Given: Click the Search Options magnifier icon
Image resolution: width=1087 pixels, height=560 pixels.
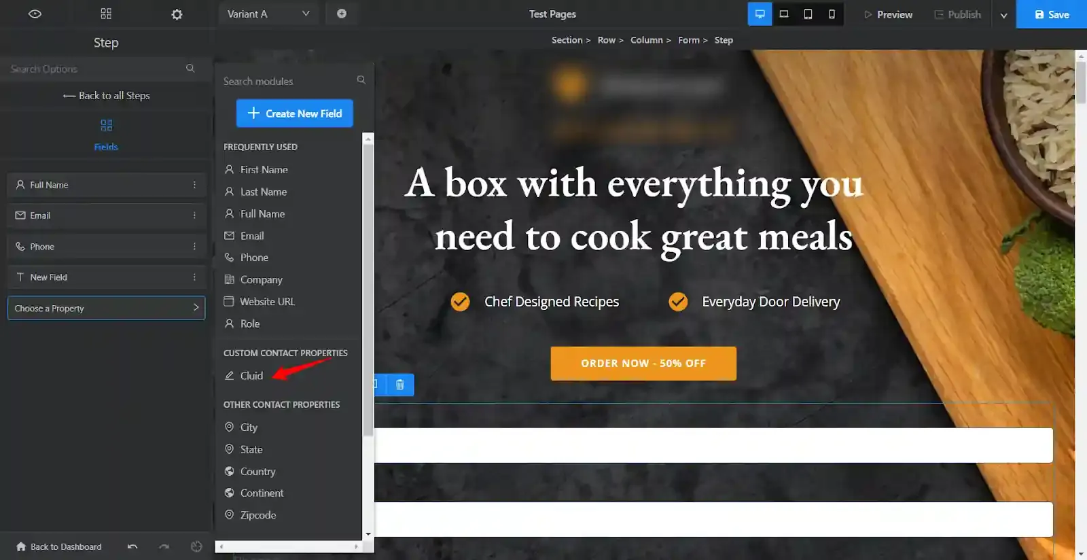Looking at the screenshot, I should click(x=190, y=68).
